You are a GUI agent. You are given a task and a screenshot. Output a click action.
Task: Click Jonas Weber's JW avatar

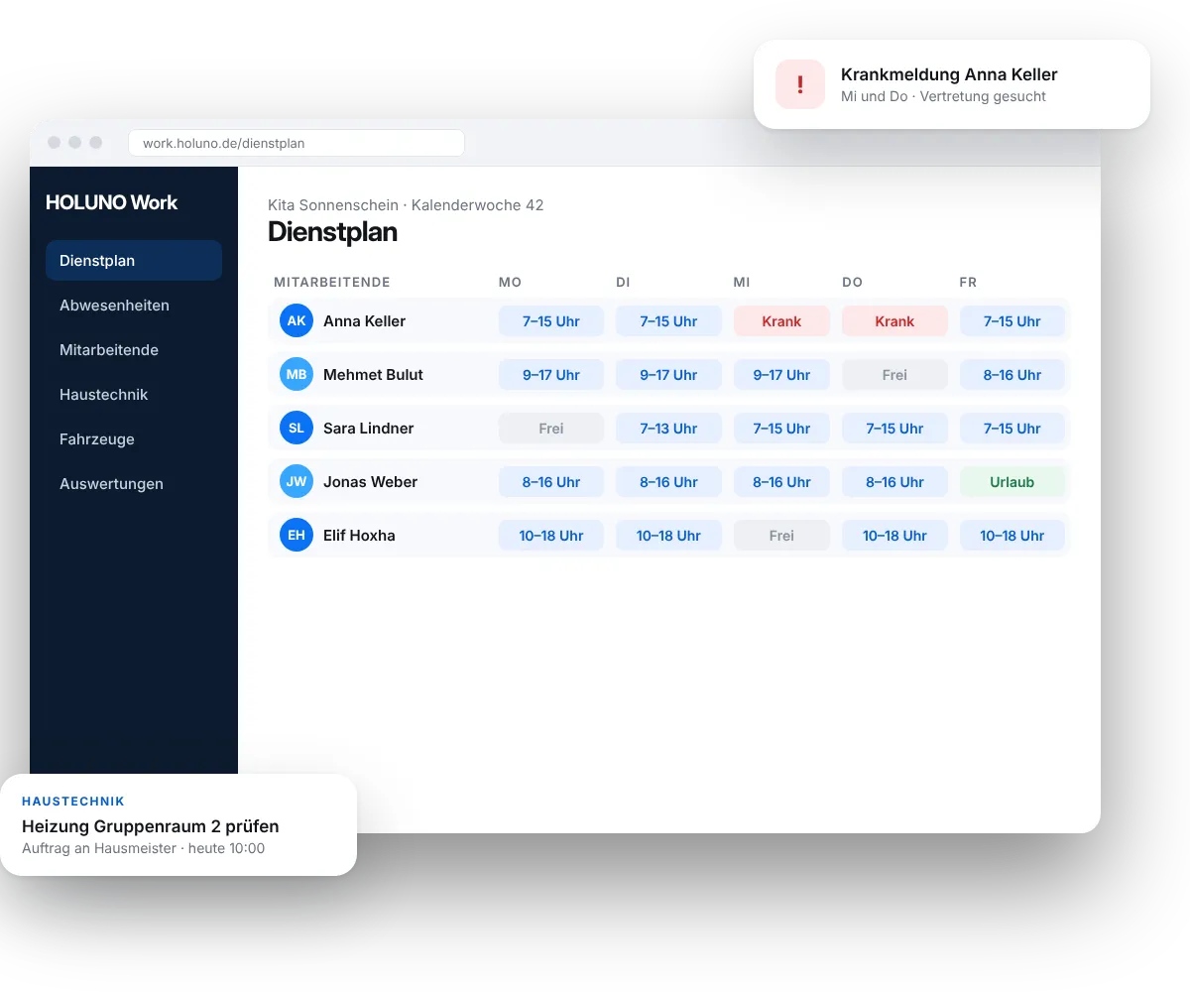click(297, 482)
